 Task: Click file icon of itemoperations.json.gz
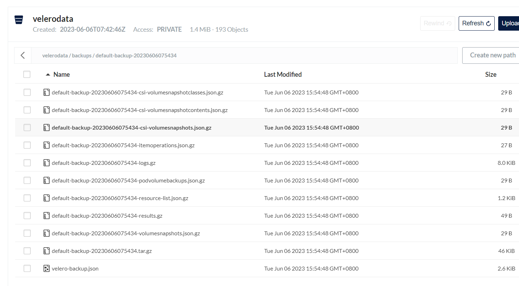click(46, 145)
